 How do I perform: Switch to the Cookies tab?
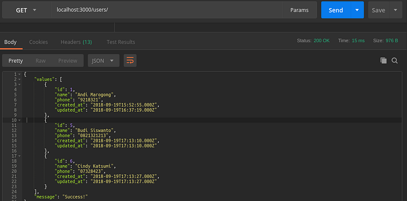[x=39, y=42]
